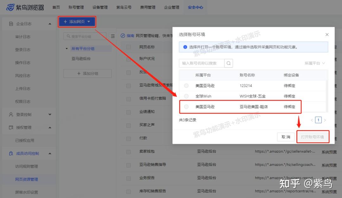Click the 取消 button
The height and width of the screenshot is (198, 342).
pyautogui.click(x=286, y=137)
